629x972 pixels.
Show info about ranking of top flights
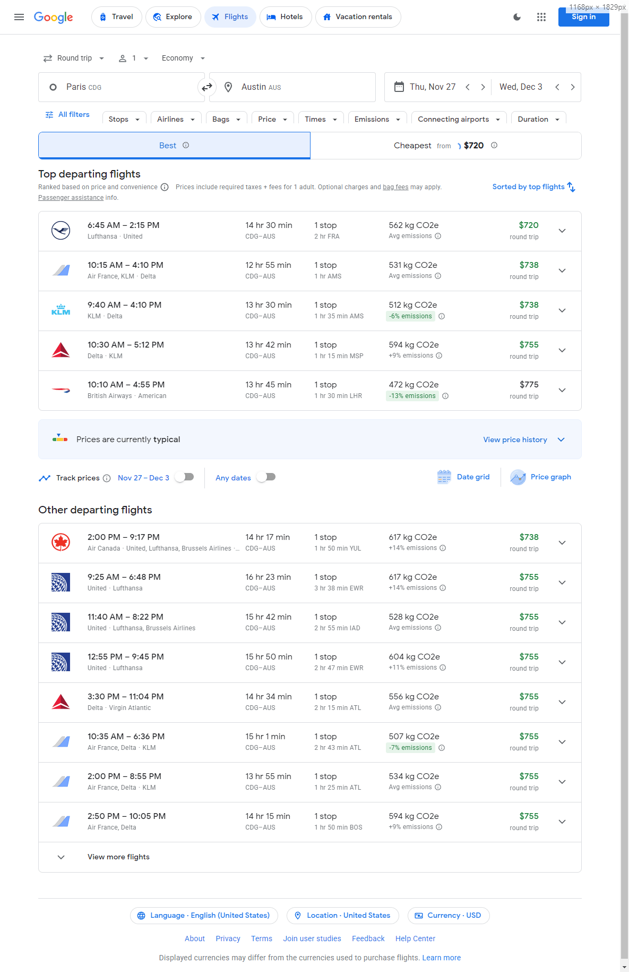tap(165, 187)
